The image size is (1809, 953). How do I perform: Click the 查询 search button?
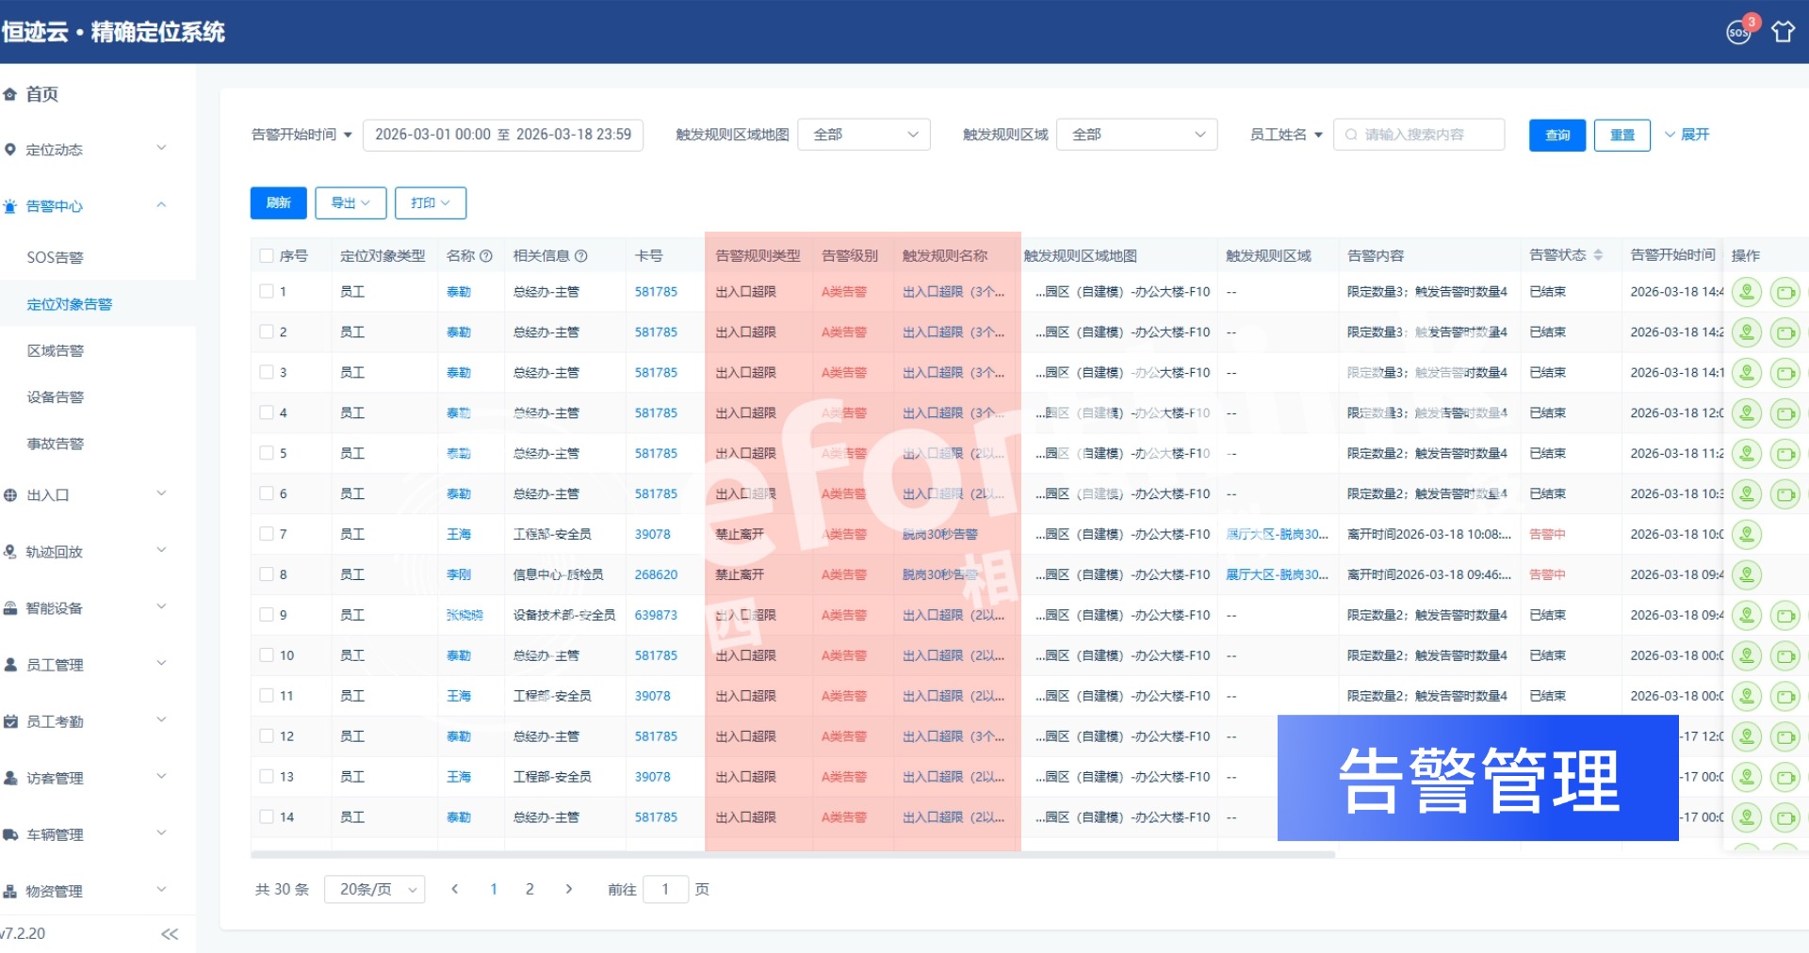point(1556,135)
